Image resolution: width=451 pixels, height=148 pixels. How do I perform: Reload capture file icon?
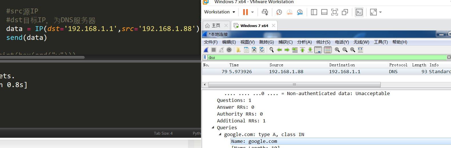coord(262,50)
